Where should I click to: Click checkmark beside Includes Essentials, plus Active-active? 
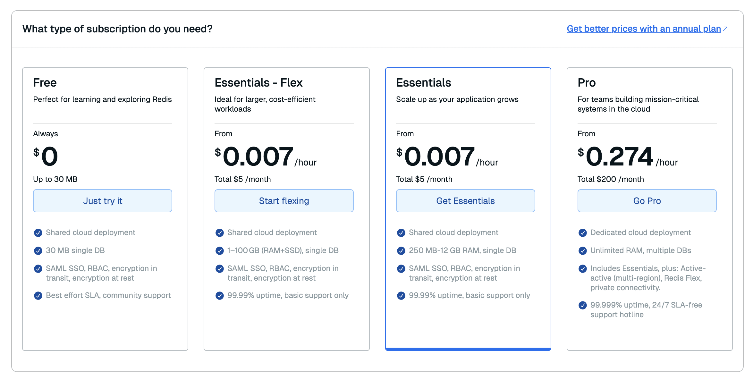click(x=583, y=269)
